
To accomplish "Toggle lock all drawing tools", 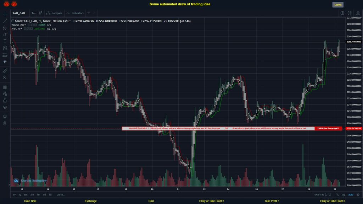I will (5, 100).
